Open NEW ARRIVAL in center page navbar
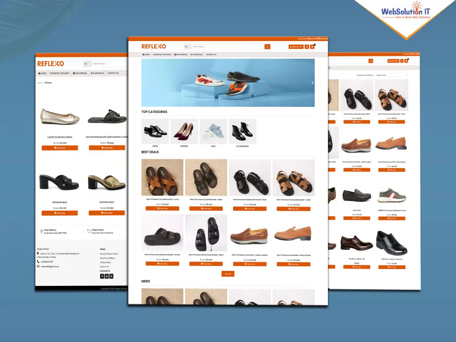 coord(181,54)
